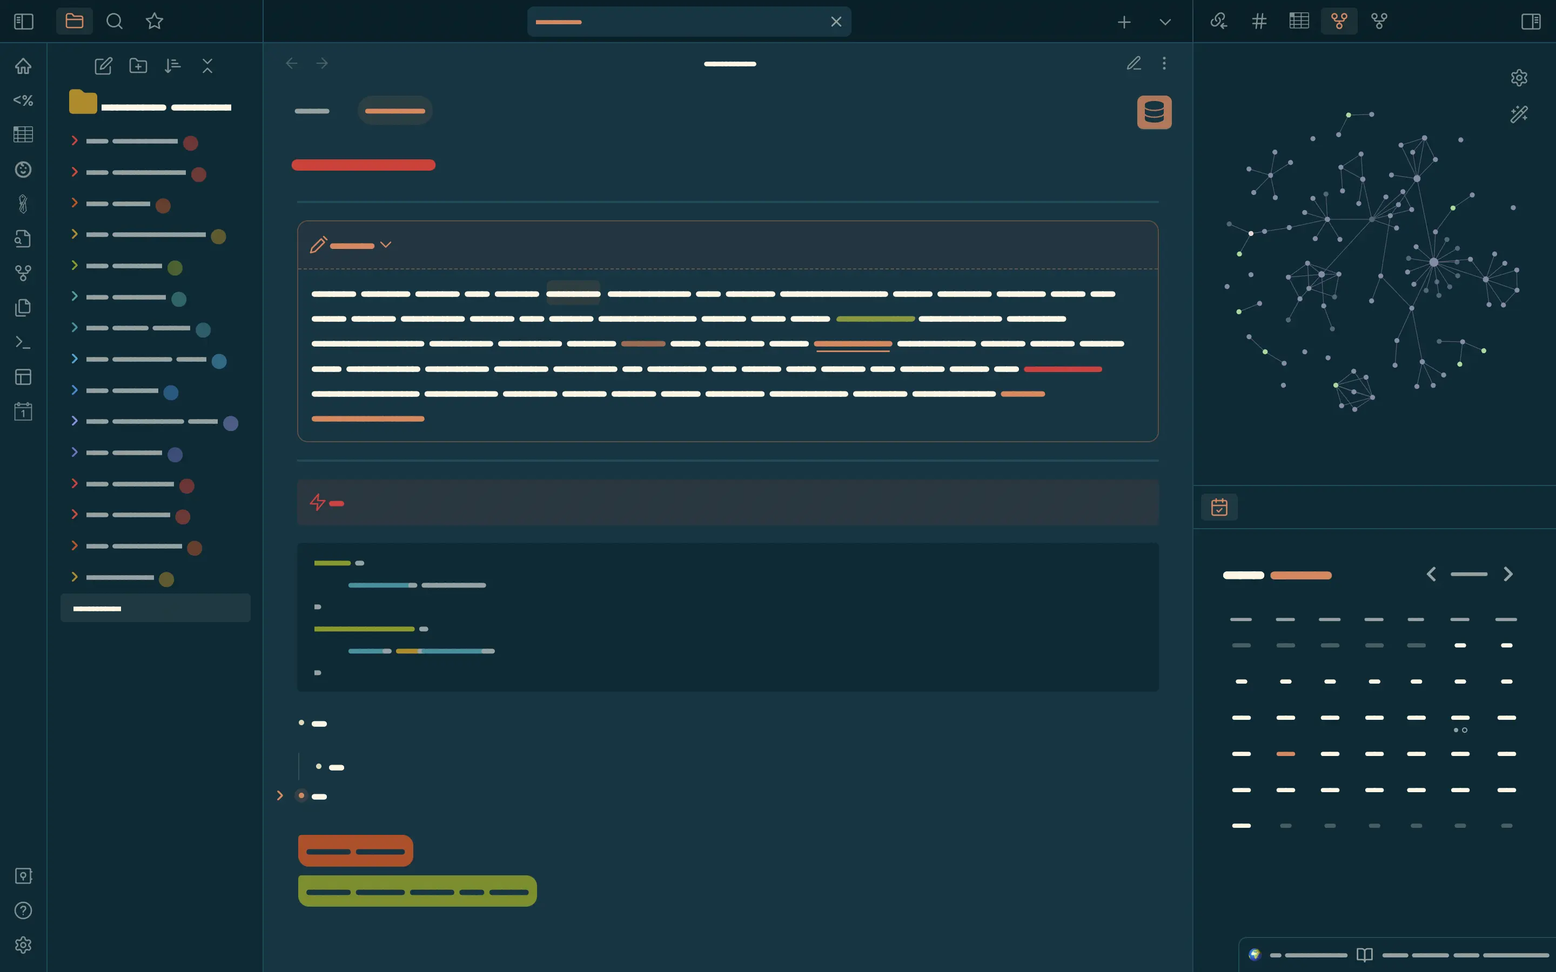
Task: Toggle the left sidebar panel
Action: (x=24, y=21)
